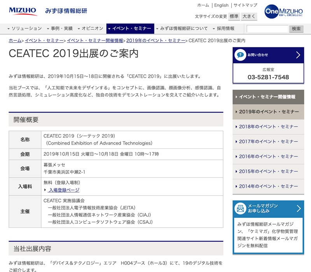Switch site to English
Image resolution: width=311 pixels, height=272 pixels.
[x=221, y=5]
